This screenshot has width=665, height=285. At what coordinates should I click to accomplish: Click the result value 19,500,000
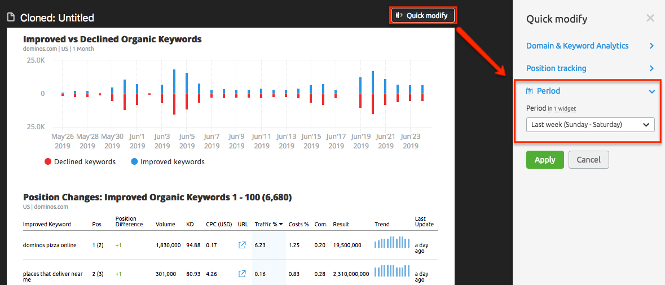point(347,245)
